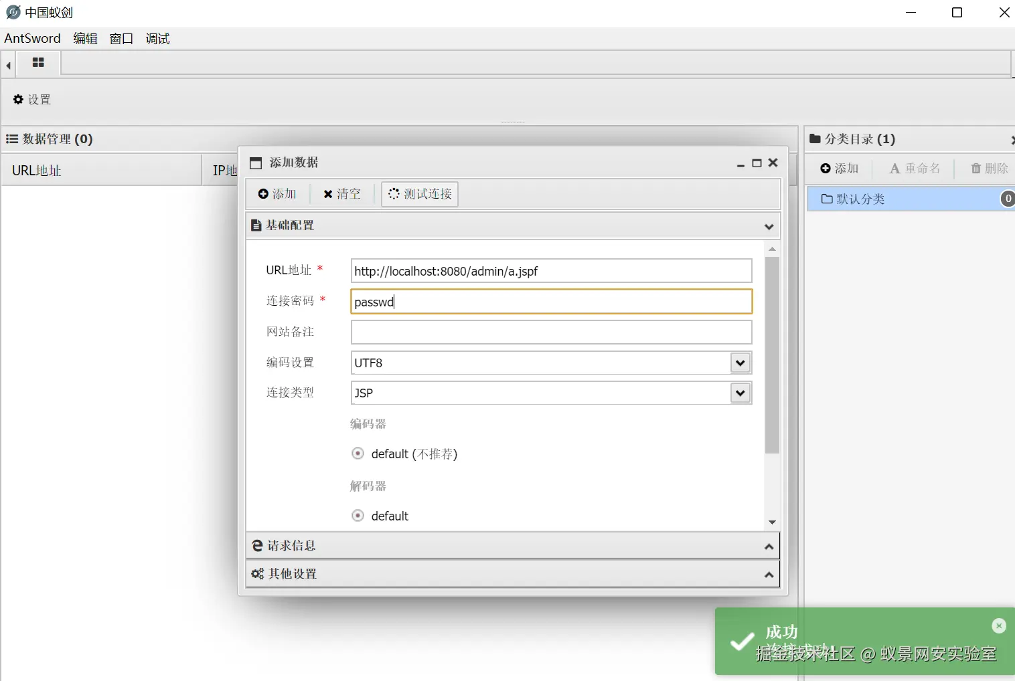Click the 添加数据 dialog window icon

coord(256,163)
